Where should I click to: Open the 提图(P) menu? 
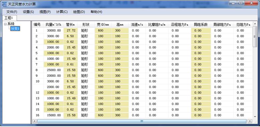(x=45, y=12)
